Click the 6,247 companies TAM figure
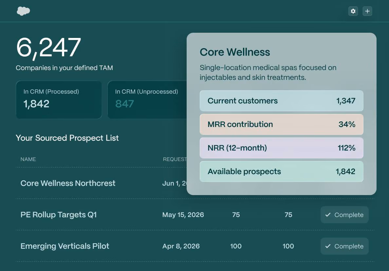This screenshot has width=389, height=271. [48, 47]
